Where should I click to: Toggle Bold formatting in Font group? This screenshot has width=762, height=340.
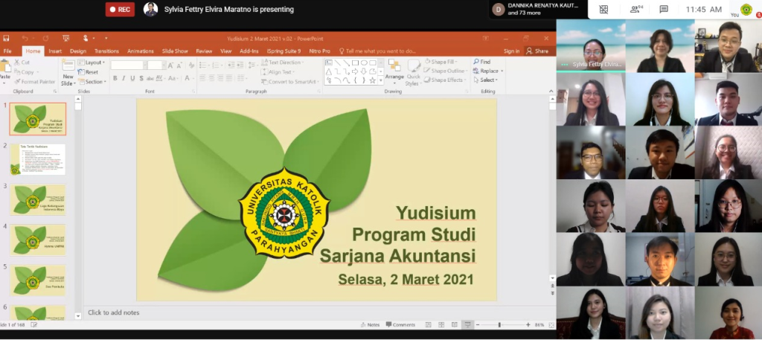coord(115,78)
